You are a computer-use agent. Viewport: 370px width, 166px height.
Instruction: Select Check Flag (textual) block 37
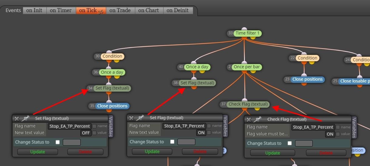click(248, 104)
